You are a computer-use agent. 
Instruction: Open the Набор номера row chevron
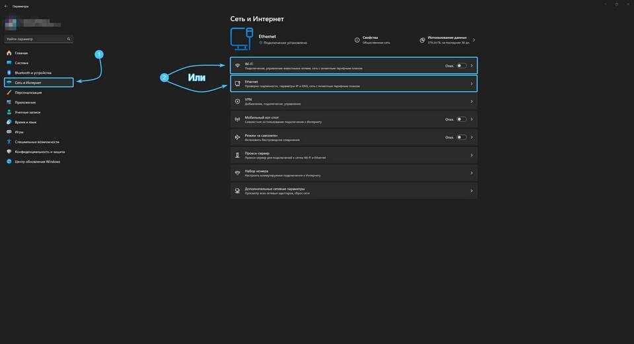pos(472,173)
